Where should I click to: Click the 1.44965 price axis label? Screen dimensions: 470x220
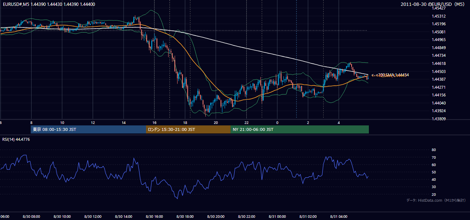(438, 40)
